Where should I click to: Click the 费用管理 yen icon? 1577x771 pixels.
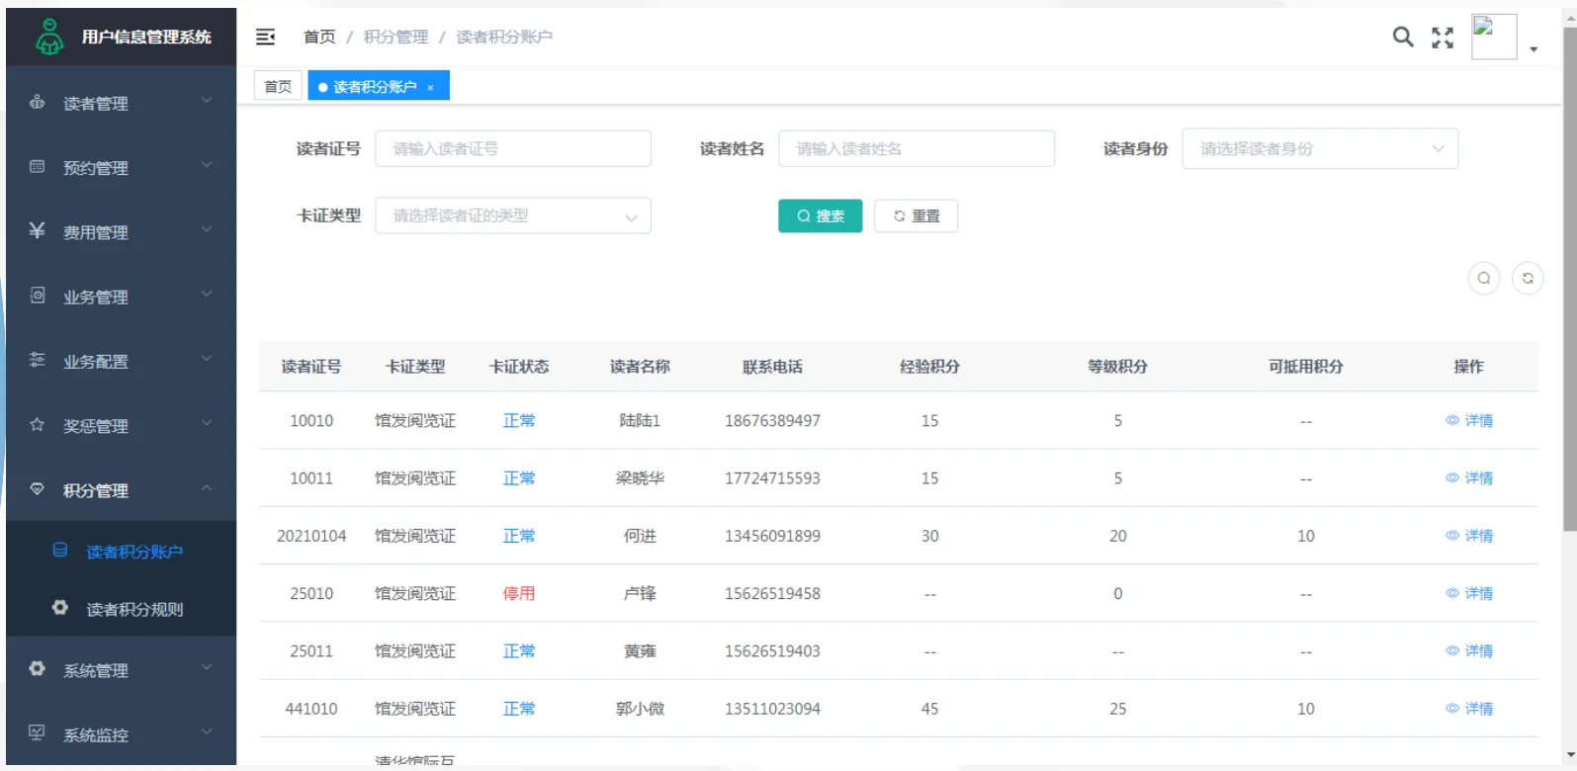pos(38,230)
